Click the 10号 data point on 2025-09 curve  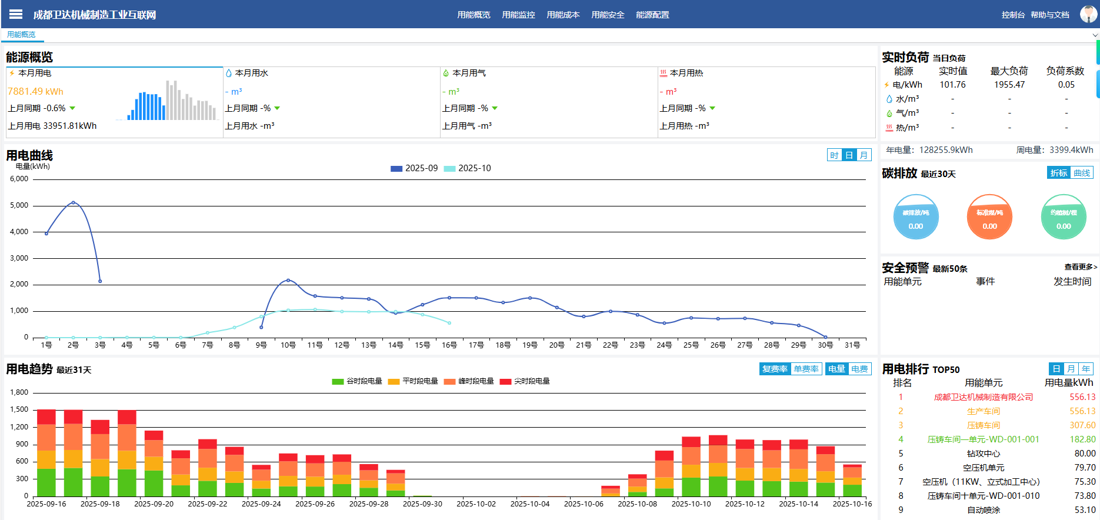pyautogui.click(x=288, y=281)
